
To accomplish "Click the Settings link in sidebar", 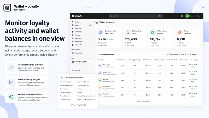I will [77, 70].
